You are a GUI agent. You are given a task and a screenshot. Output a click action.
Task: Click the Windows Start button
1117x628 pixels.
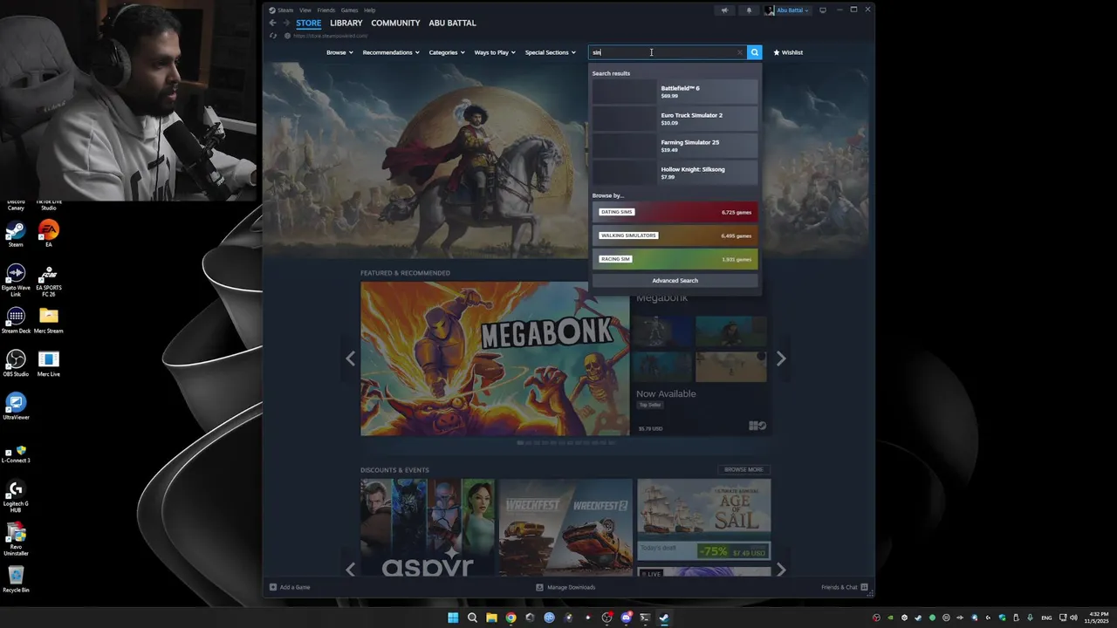pyautogui.click(x=453, y=618)
